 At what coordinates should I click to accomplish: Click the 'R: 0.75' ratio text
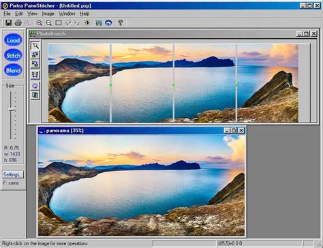point(12,148)
